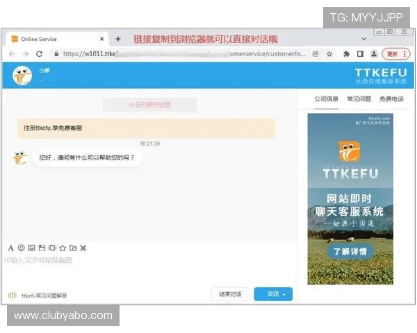Click the 您好 greeting message bubble
Viewport: 417px width, 333px height.
87,157
